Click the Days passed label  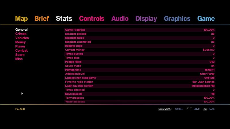[73, 94]
